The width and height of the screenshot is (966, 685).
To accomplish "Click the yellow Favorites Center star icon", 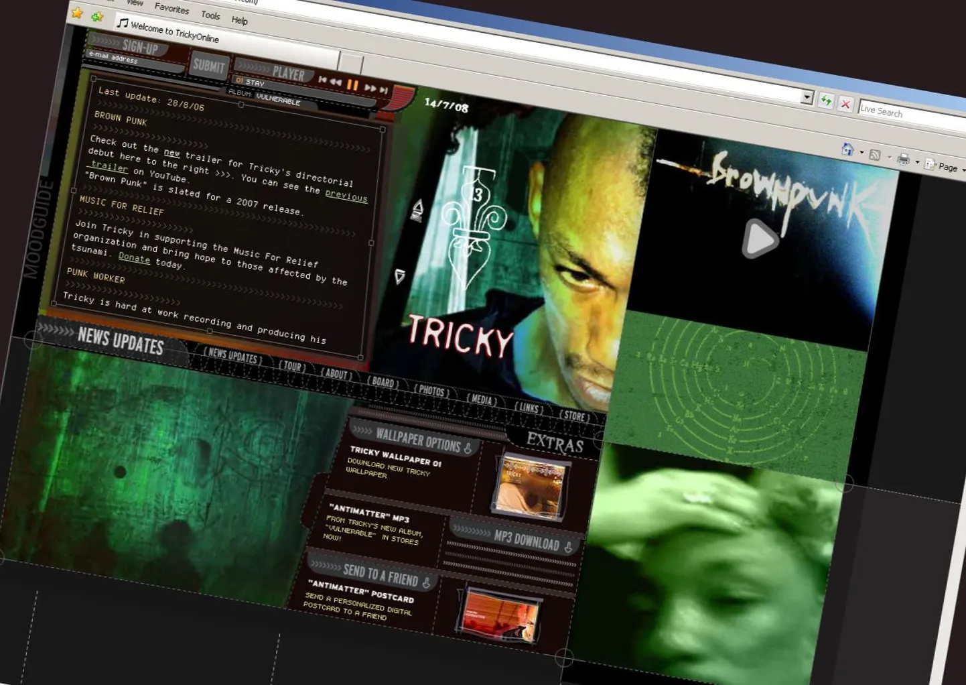I will (78, 13).
